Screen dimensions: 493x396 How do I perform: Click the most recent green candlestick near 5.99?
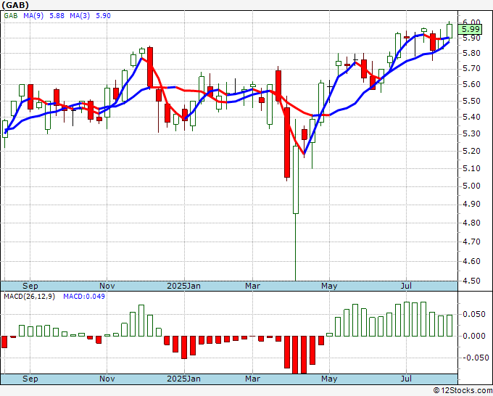coord(449,31)
